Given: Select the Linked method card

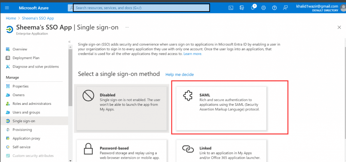Looking at the screenshot, I should click(x=221, y=151).
